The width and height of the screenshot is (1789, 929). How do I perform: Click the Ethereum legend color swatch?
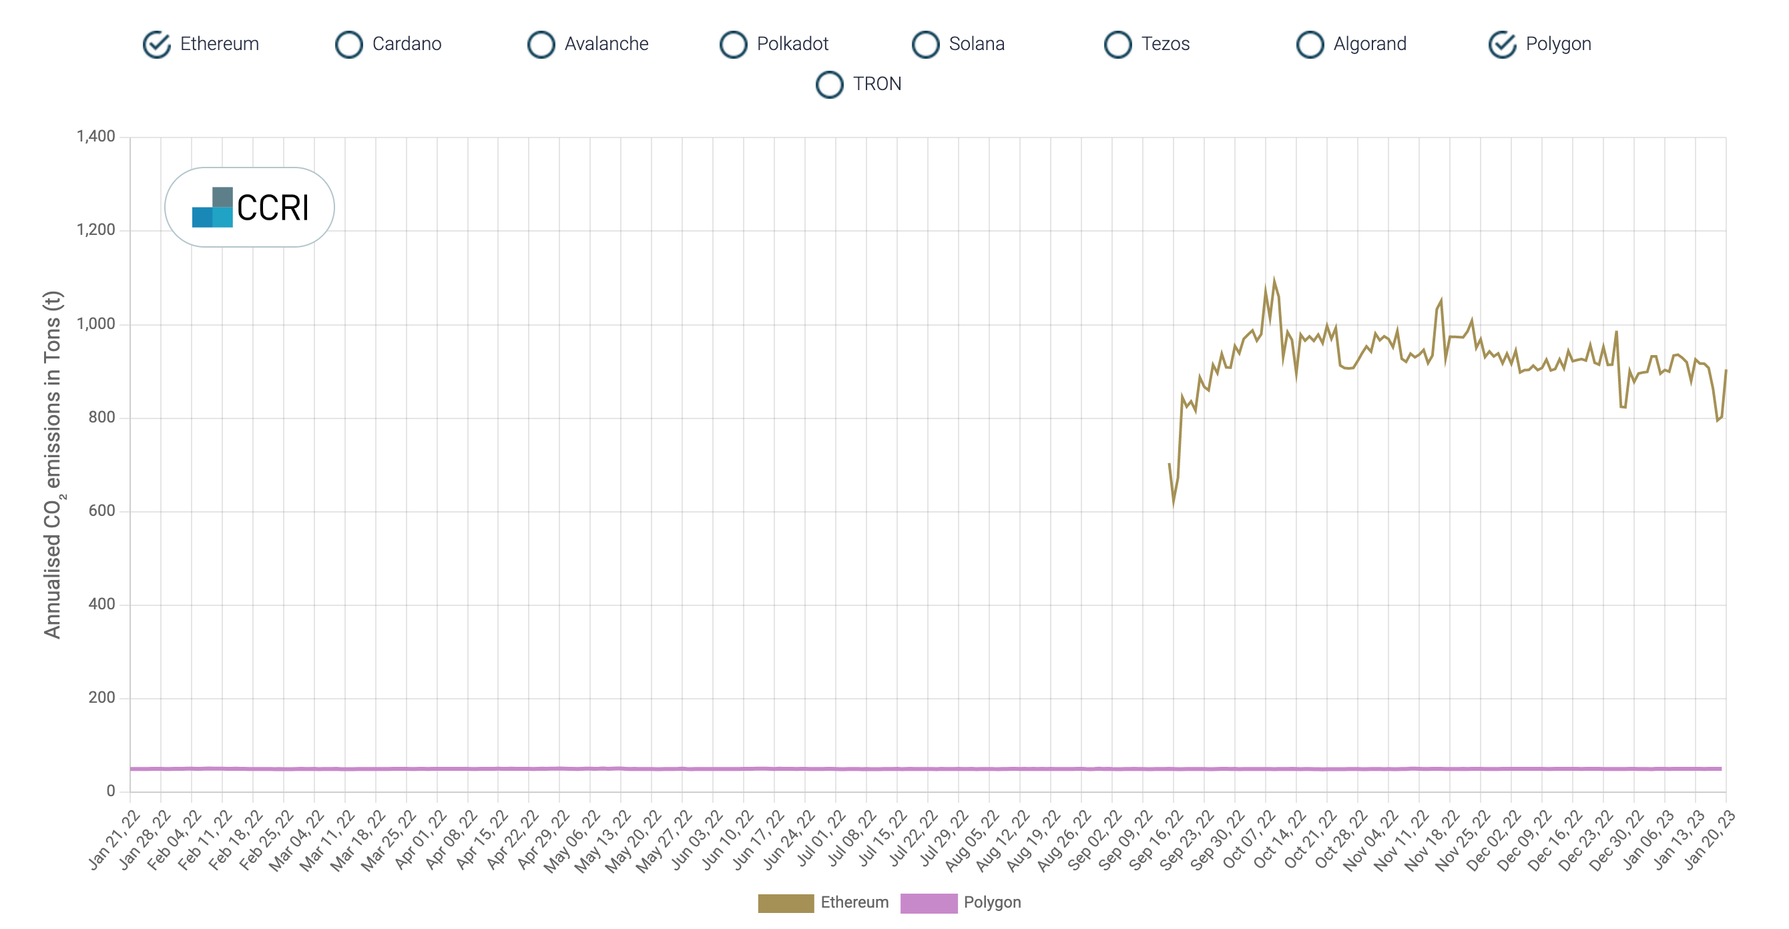(786, 902)
